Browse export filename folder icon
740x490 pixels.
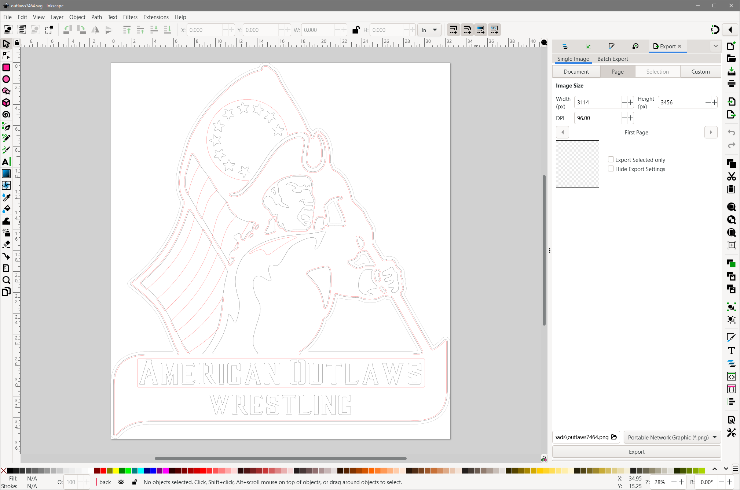tap(614, 437)
